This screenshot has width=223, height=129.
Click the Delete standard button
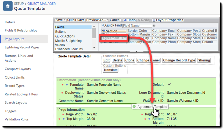pyautogui.click(x=117, y=60)
